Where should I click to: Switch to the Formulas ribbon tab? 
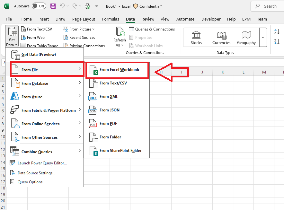pos(111,19)
